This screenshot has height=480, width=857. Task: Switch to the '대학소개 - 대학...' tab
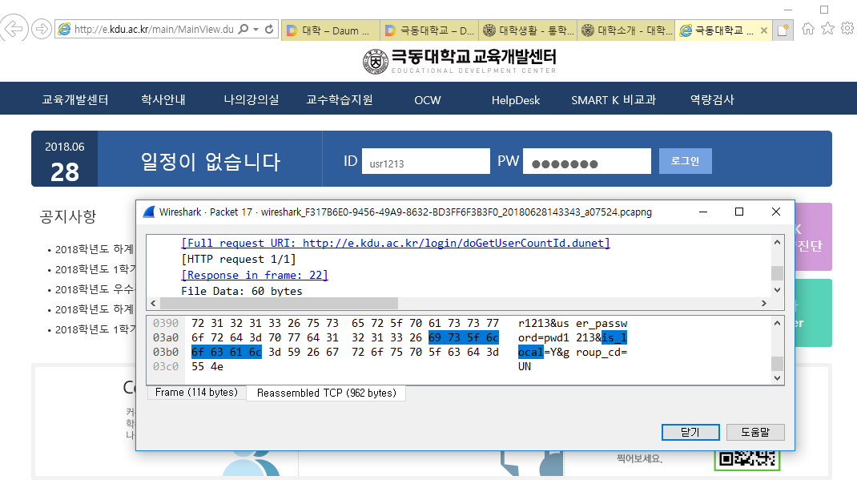pyautogui.click(x=626, y=30)
